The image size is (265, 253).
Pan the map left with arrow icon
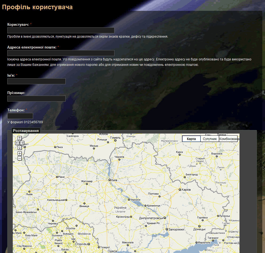(x=17, y=143)
